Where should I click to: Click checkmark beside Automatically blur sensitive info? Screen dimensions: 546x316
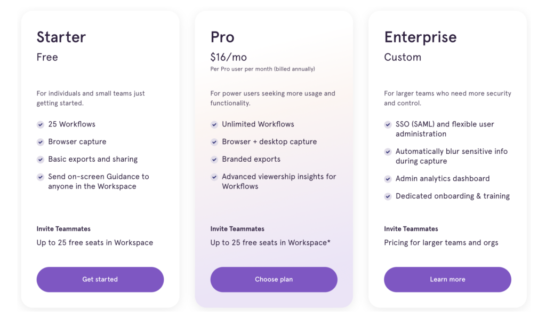pyautogui.click(x=388, y=152)
